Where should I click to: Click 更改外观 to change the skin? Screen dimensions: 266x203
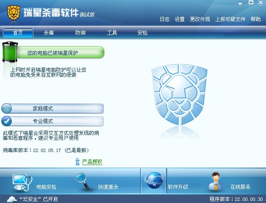click(x=200, y=19)
